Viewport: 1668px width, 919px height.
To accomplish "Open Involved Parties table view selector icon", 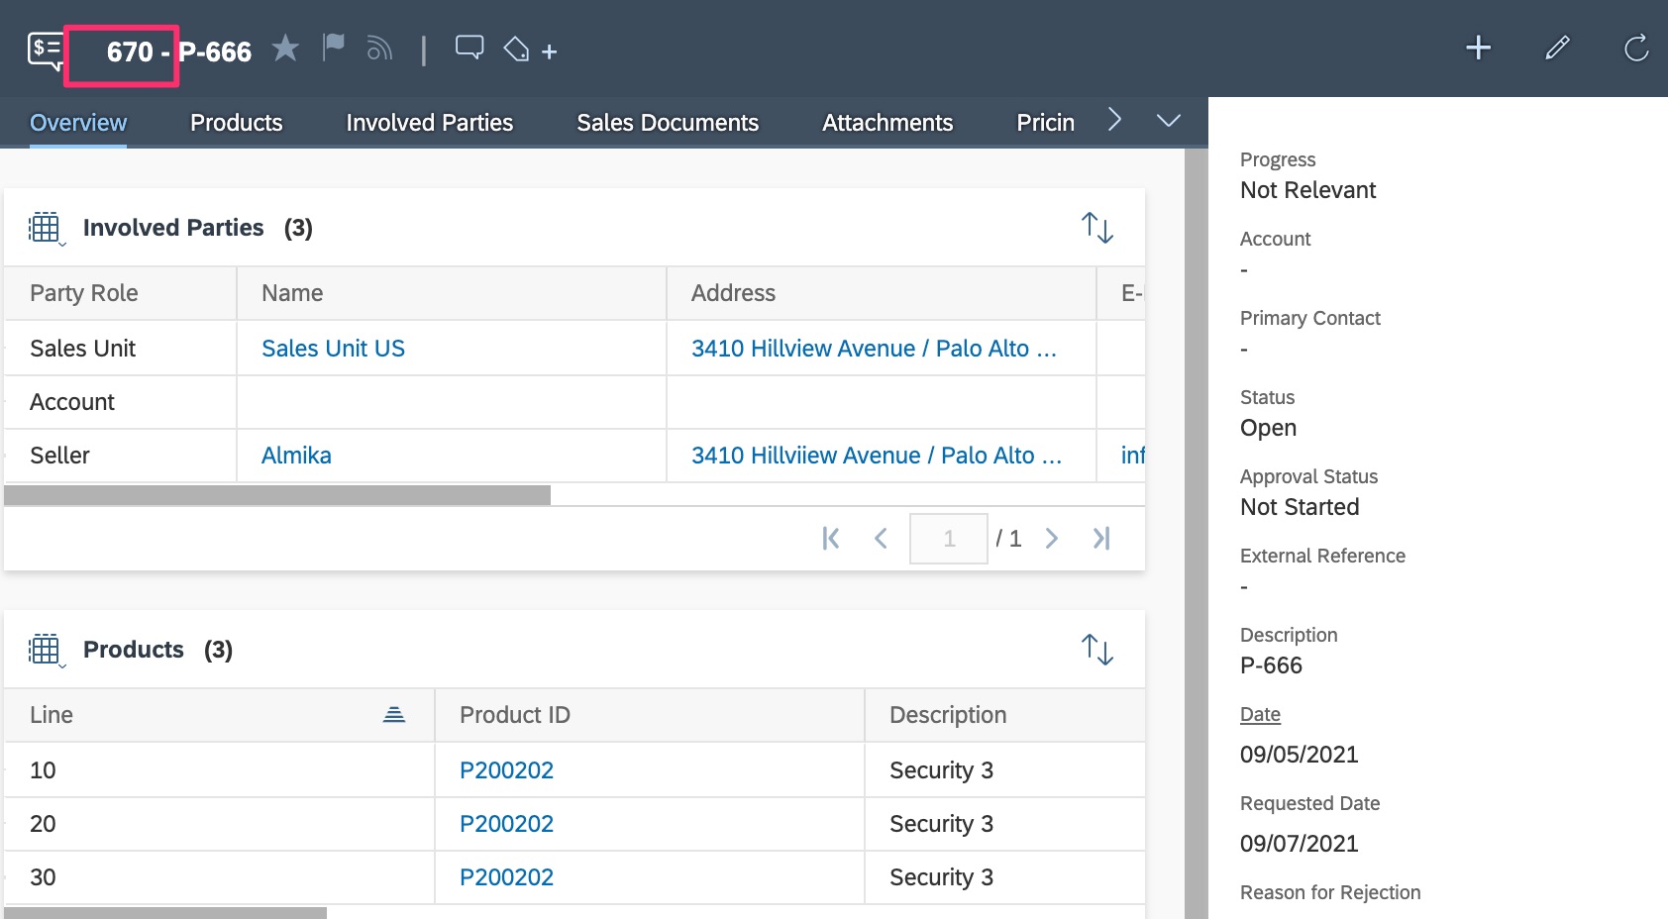I will pos(47,229).
